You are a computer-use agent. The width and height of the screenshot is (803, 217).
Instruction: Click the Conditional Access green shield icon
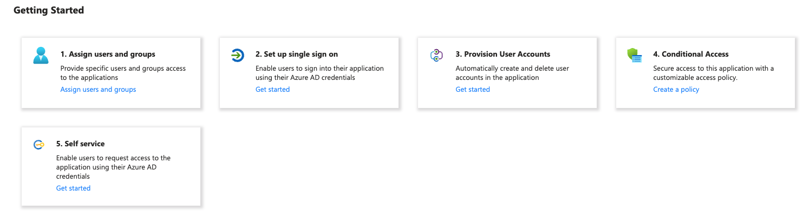point(634,55)
